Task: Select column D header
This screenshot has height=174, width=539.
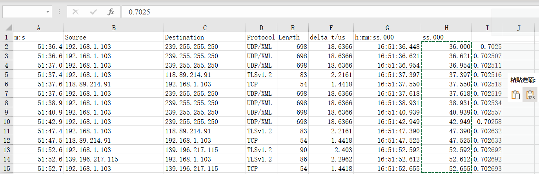Action: [x=261, y=28]
